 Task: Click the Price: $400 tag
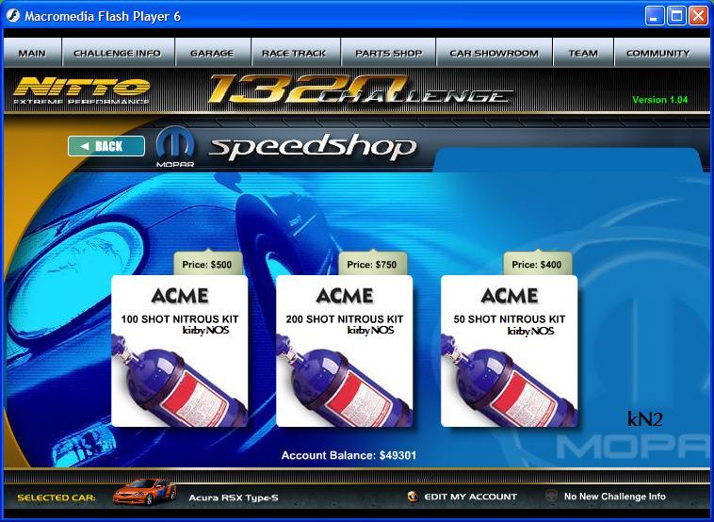pyautogui.click(x=537, y=264)
